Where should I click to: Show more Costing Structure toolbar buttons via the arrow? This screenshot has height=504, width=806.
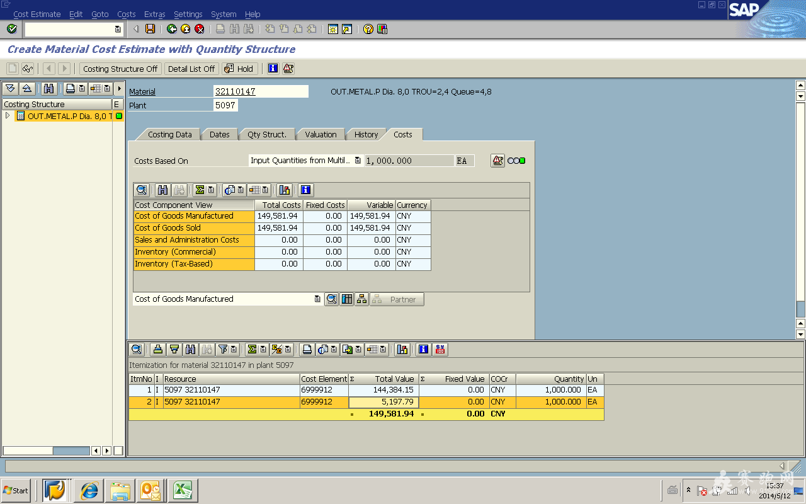point(120,89)
